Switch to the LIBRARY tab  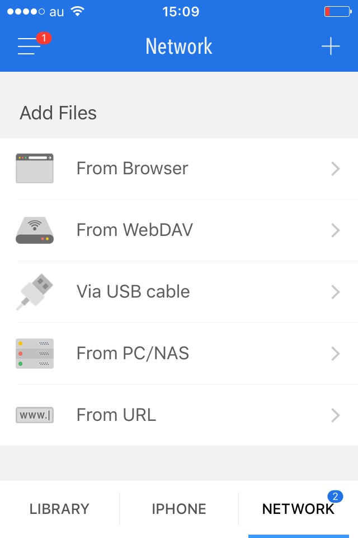(x=59, y=509)
